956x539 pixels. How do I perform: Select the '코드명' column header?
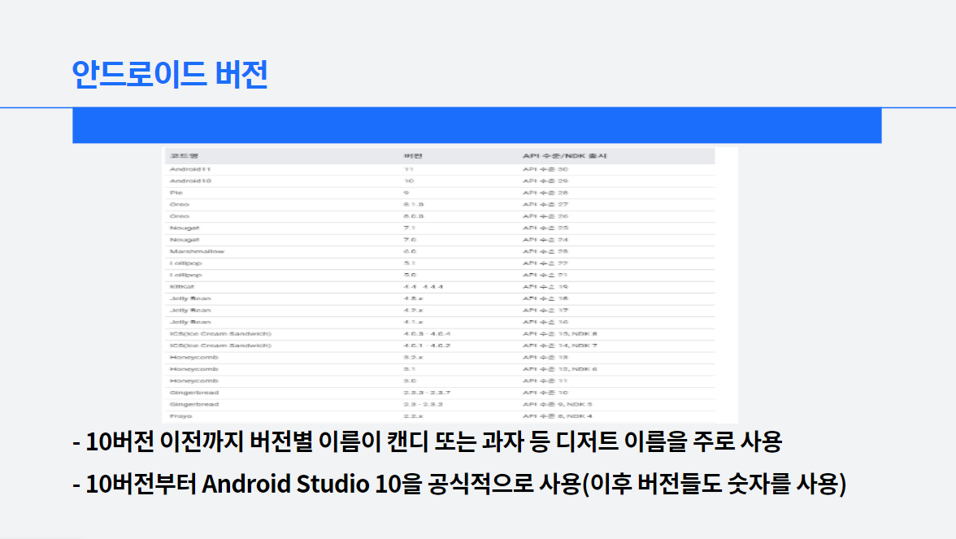tap(179, 156)
